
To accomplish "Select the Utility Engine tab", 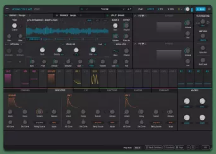I will click(118, 15).
